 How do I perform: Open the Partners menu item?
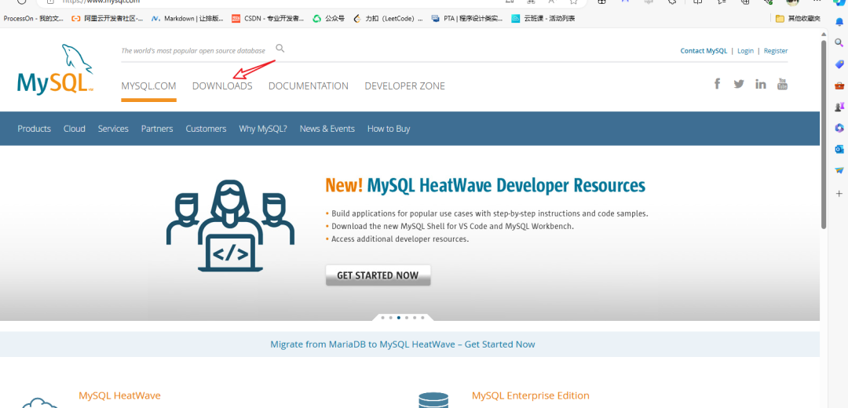click(157, 129)
